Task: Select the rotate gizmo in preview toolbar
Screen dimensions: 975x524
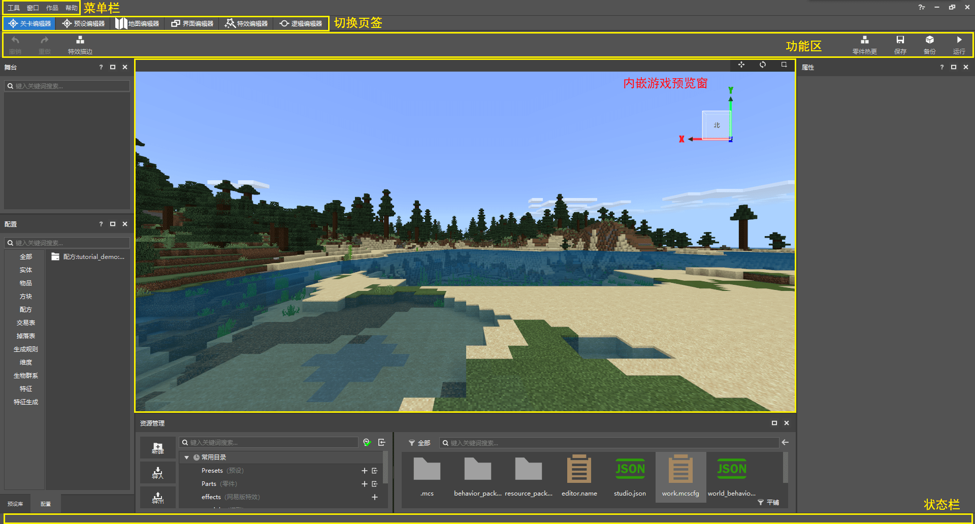Action: [763, 65]
